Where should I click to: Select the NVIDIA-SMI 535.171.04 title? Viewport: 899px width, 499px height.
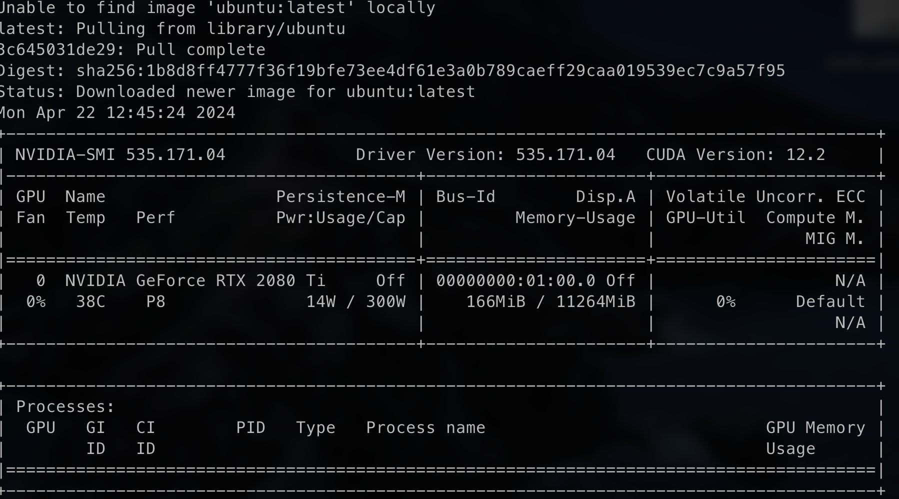click(119, 154)
